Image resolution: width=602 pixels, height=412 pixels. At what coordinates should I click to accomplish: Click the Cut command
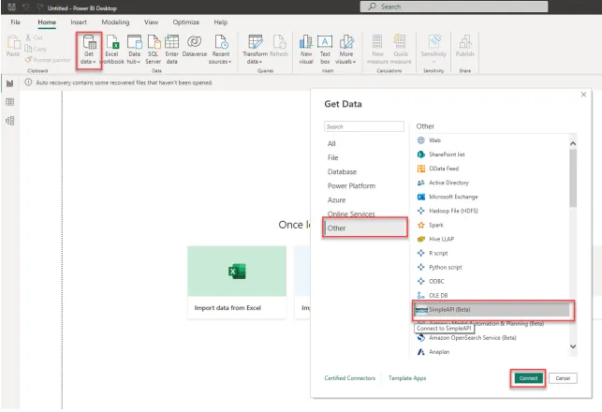34,37
